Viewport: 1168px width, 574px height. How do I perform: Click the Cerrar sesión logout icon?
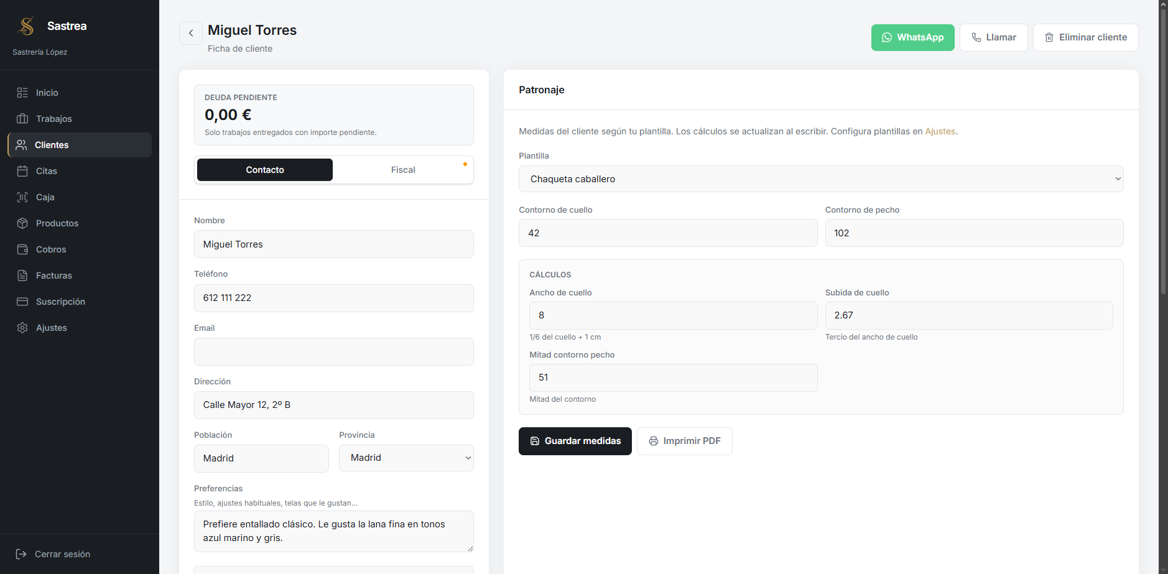(x=21, y=554)
